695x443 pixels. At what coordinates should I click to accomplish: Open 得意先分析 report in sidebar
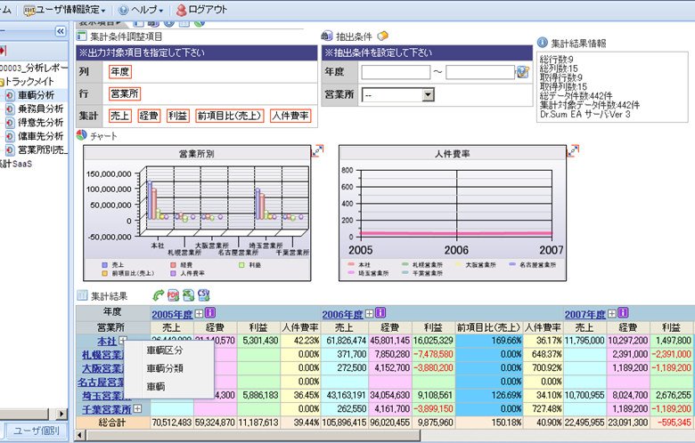point(40,123)
